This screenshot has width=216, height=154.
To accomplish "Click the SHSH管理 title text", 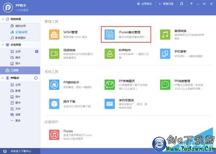I will pyautogui.click(x=71, y=32).
